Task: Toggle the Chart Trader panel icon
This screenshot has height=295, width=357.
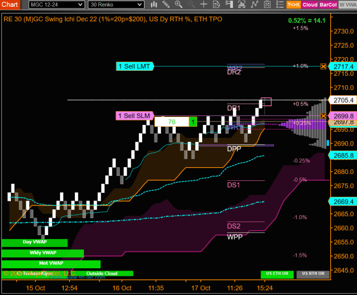Action: coord(229,5)
